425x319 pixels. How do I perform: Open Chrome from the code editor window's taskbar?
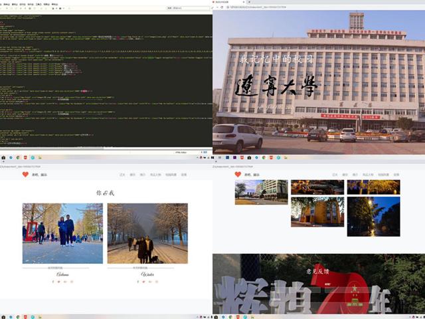click(18, 158)
